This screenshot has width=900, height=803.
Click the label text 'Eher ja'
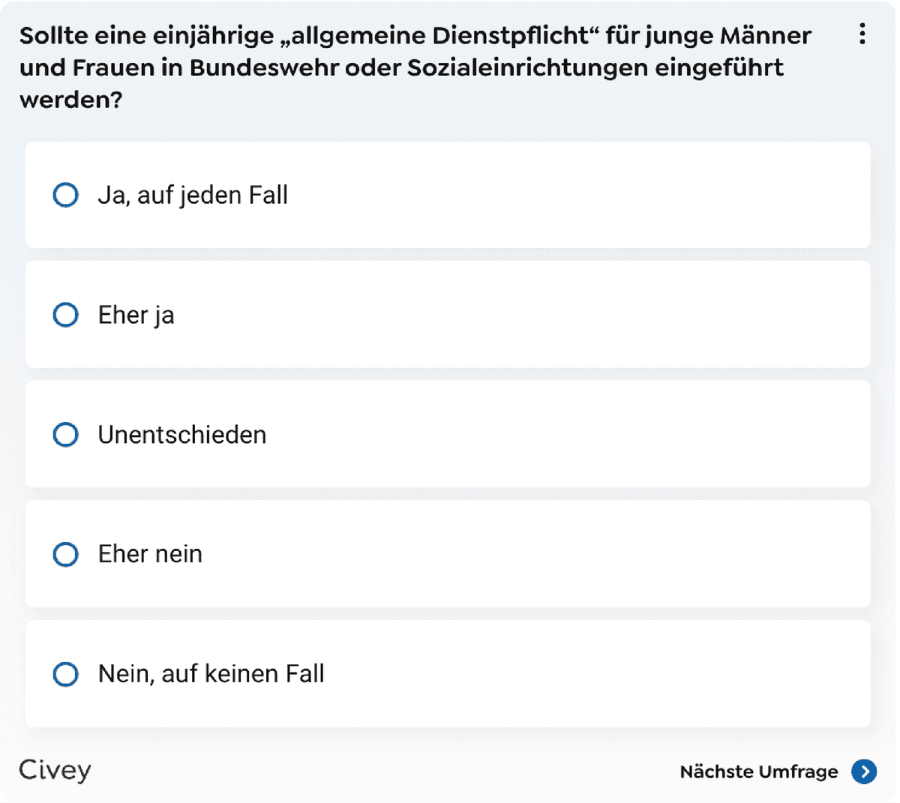(x=136, y=315)
